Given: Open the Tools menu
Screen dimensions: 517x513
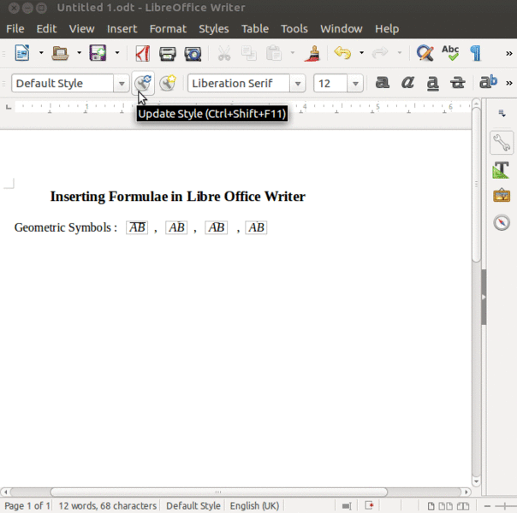Looking at the screenshot, I should [x=294, y=29].
